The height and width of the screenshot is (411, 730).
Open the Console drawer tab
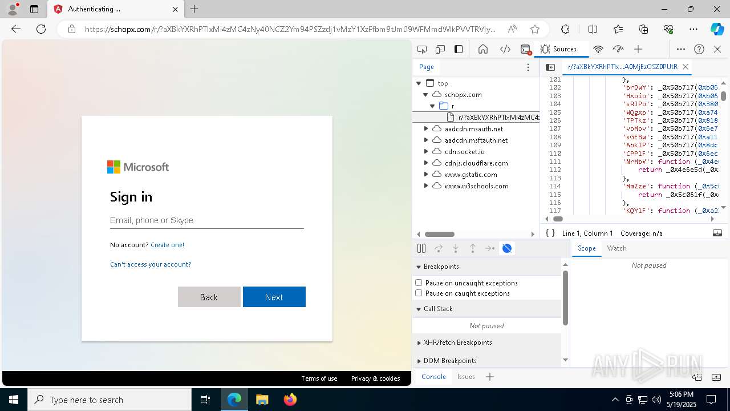click(433, 377)
